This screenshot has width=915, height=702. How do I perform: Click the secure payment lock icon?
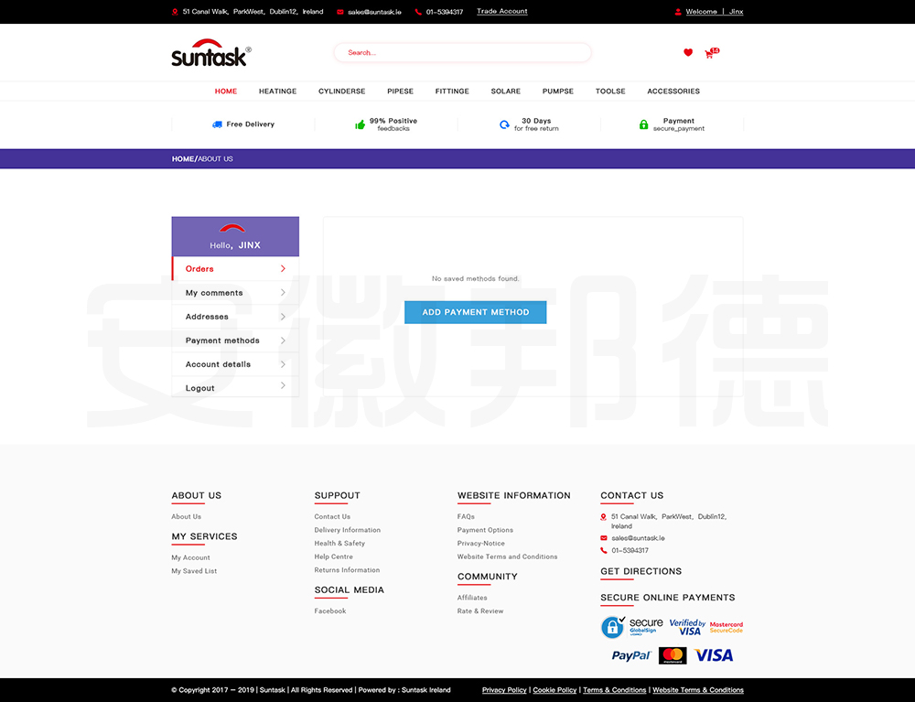643,124
